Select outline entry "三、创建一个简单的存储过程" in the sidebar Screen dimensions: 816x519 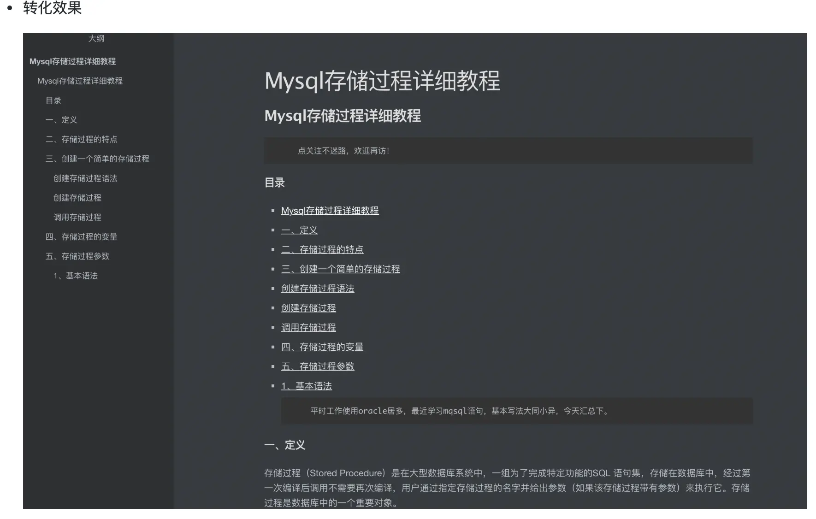[97, 159]
